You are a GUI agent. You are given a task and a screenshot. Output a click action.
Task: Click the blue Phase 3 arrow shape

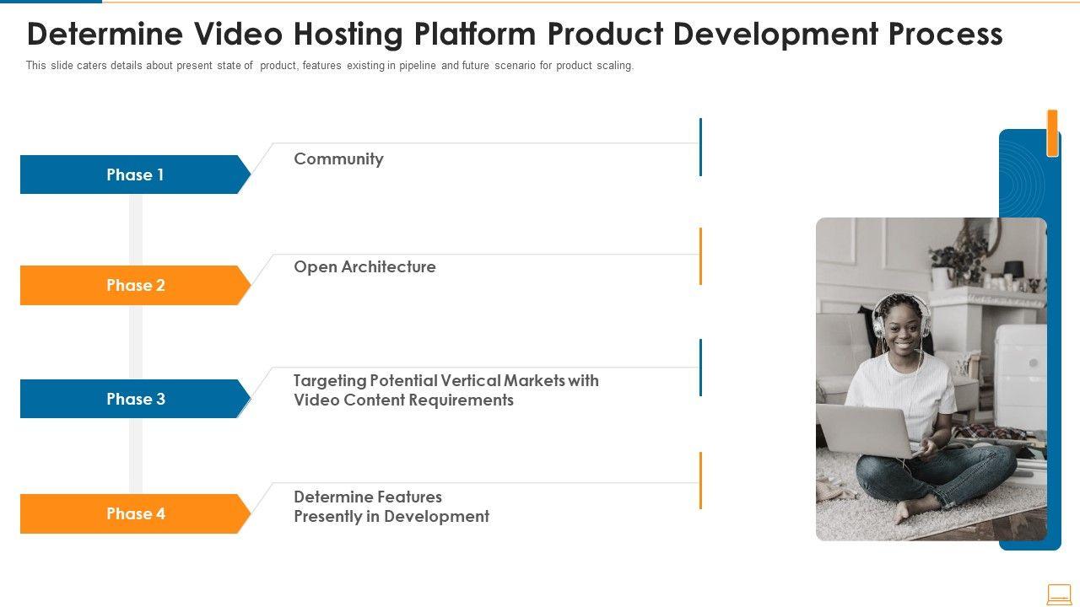point(135,399)
